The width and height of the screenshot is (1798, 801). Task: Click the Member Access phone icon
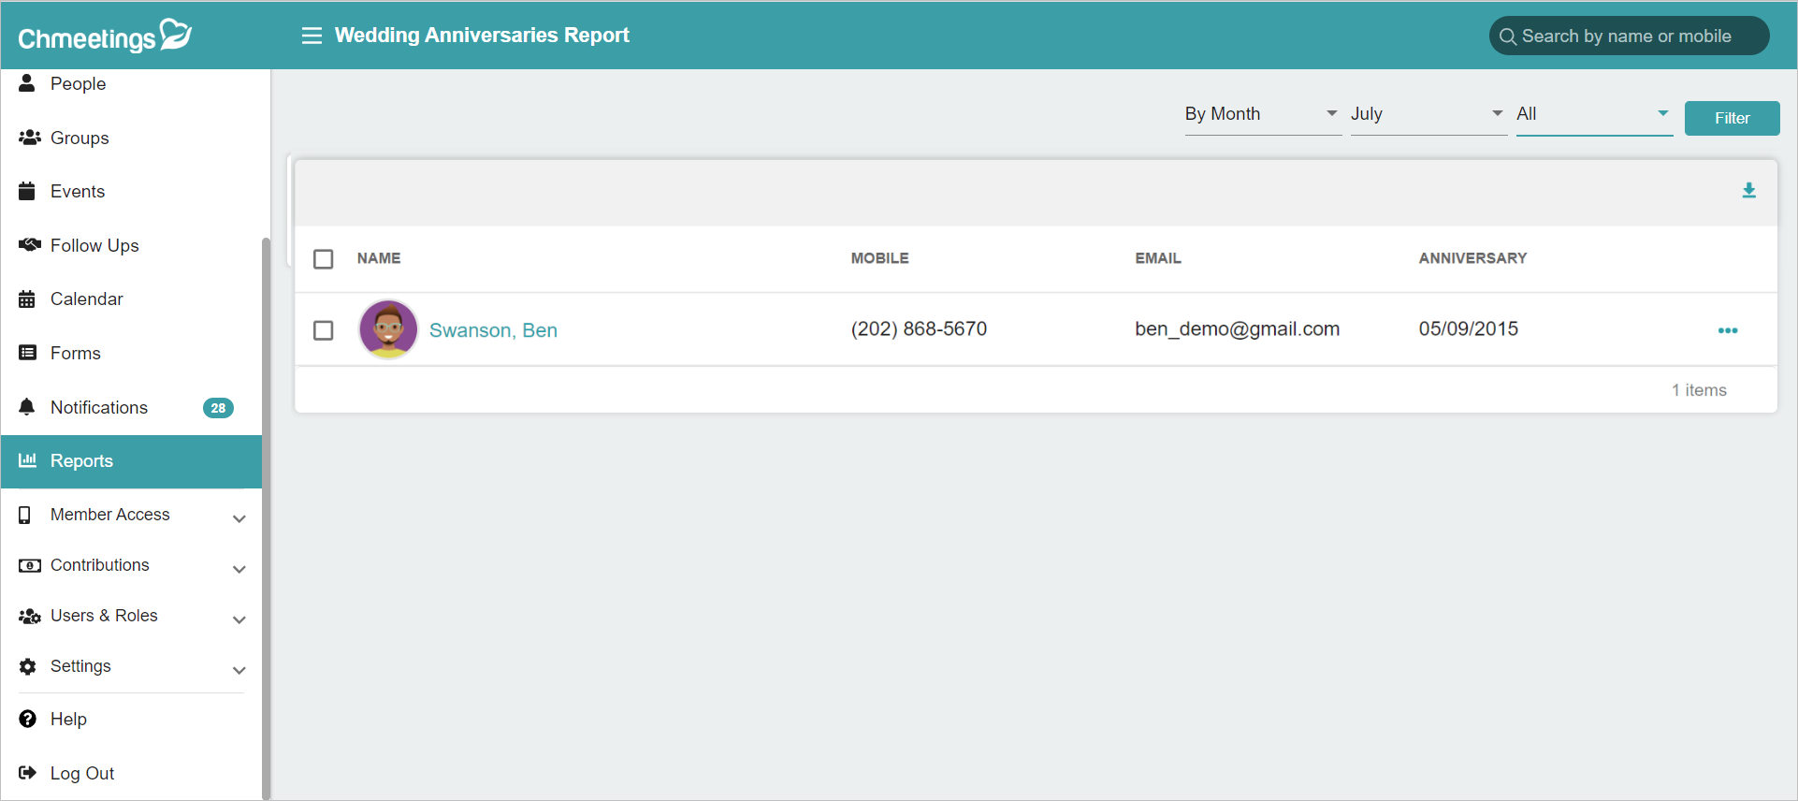click(x=25, y=515)
